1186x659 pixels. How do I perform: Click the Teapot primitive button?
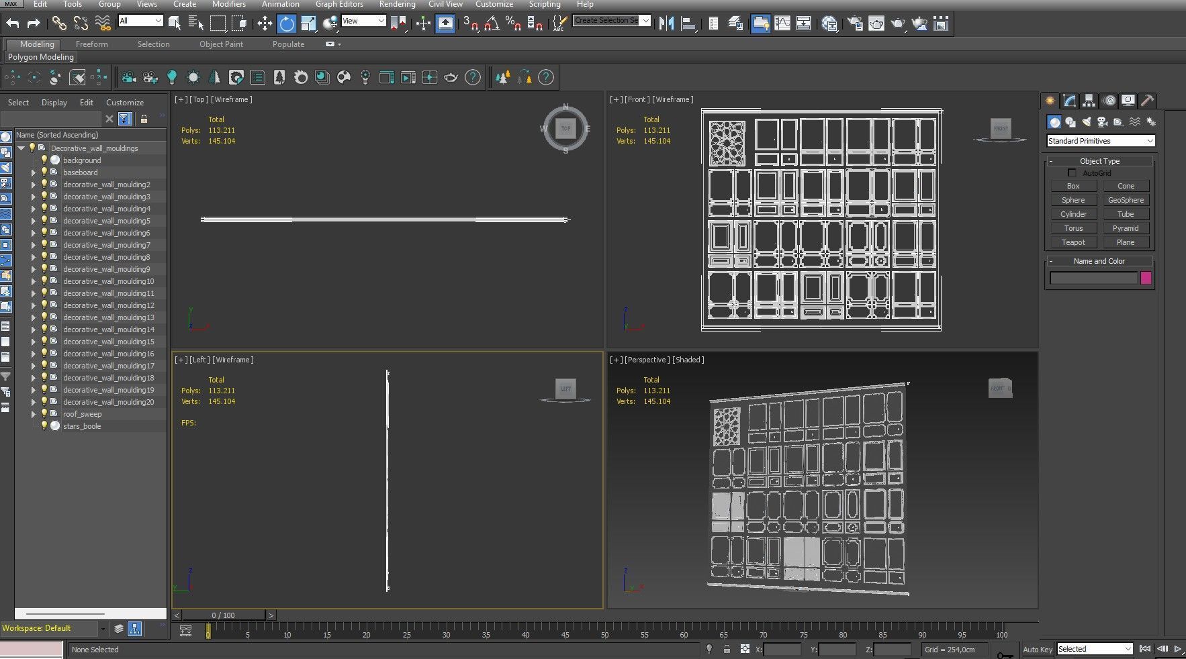[x=1073, y=242]
